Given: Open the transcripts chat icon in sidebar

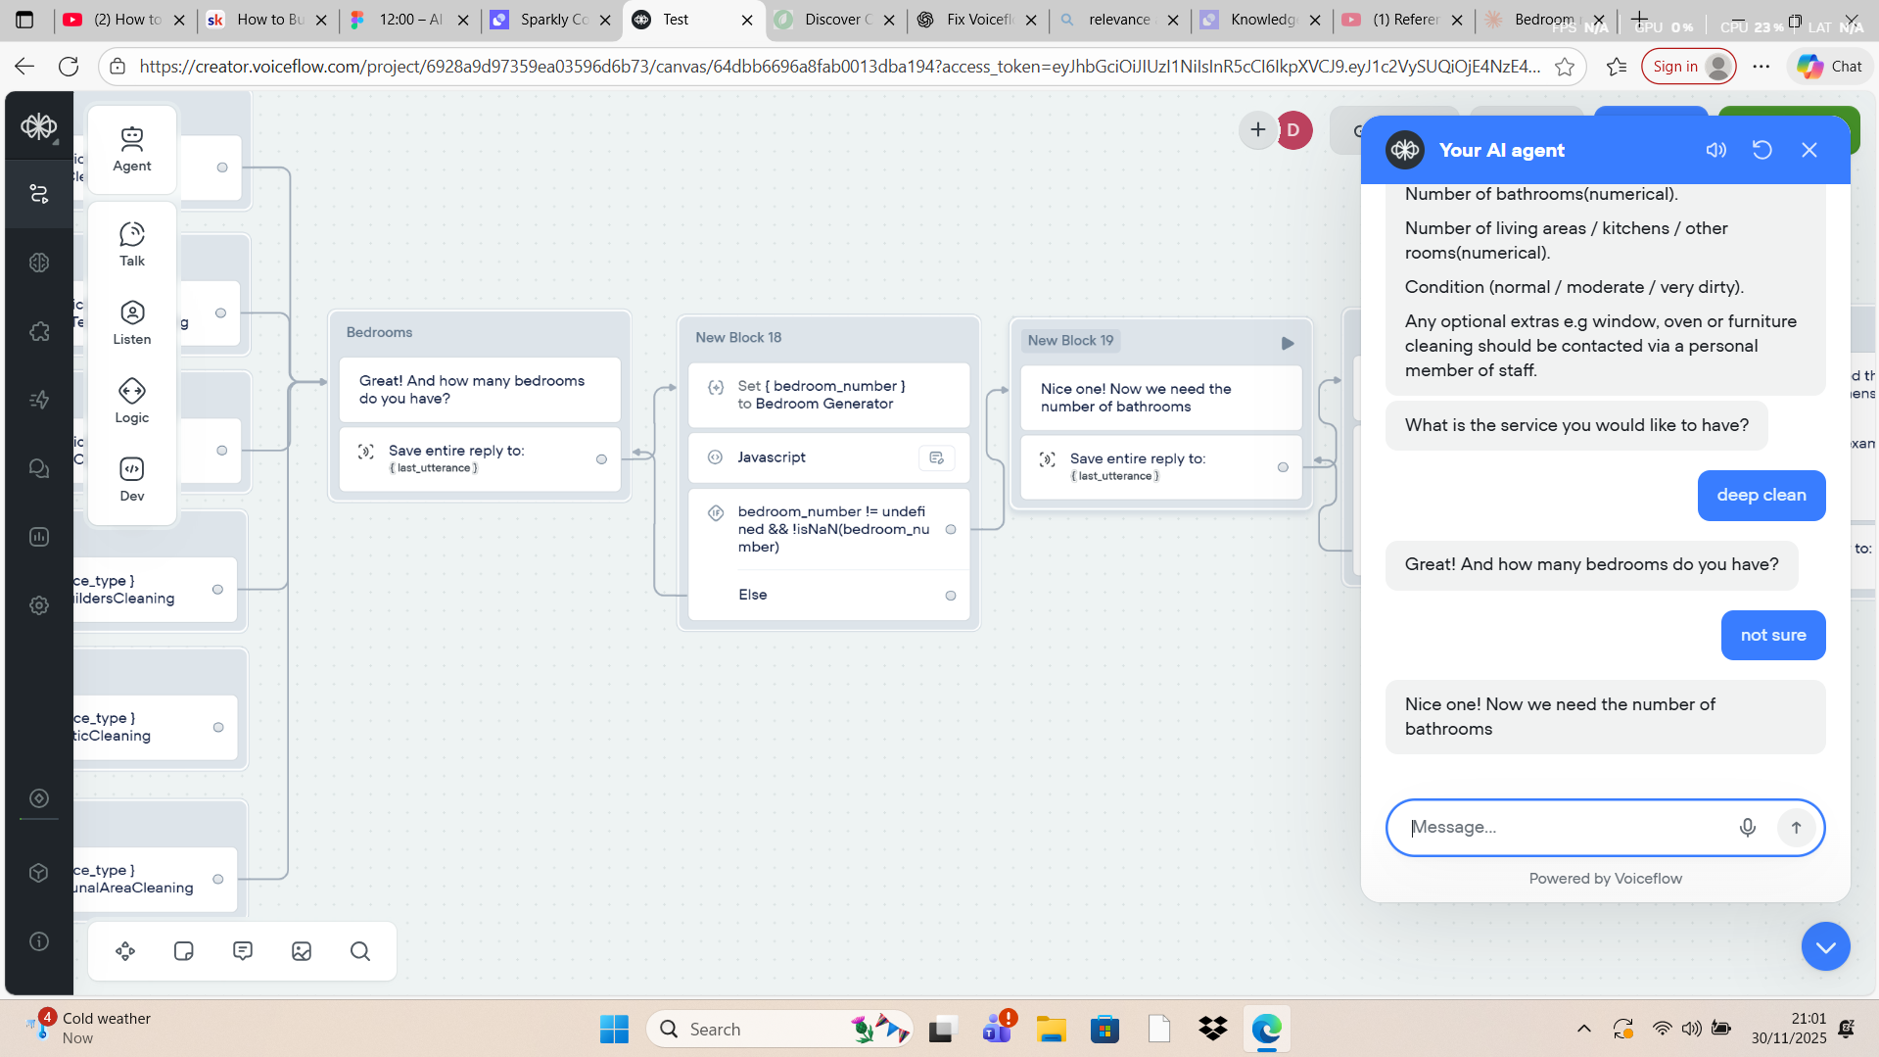Looking at the screenshot, I should pyautogui.click(x=39, y=468).
